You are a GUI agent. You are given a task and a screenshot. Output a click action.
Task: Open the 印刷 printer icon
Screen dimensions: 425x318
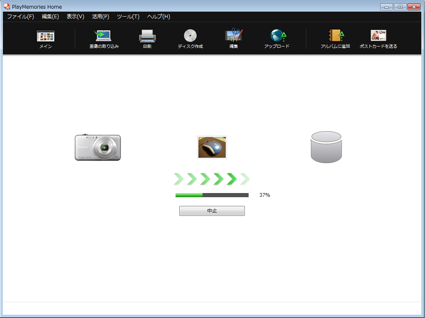pyautogui.click(x=147, y=36)
